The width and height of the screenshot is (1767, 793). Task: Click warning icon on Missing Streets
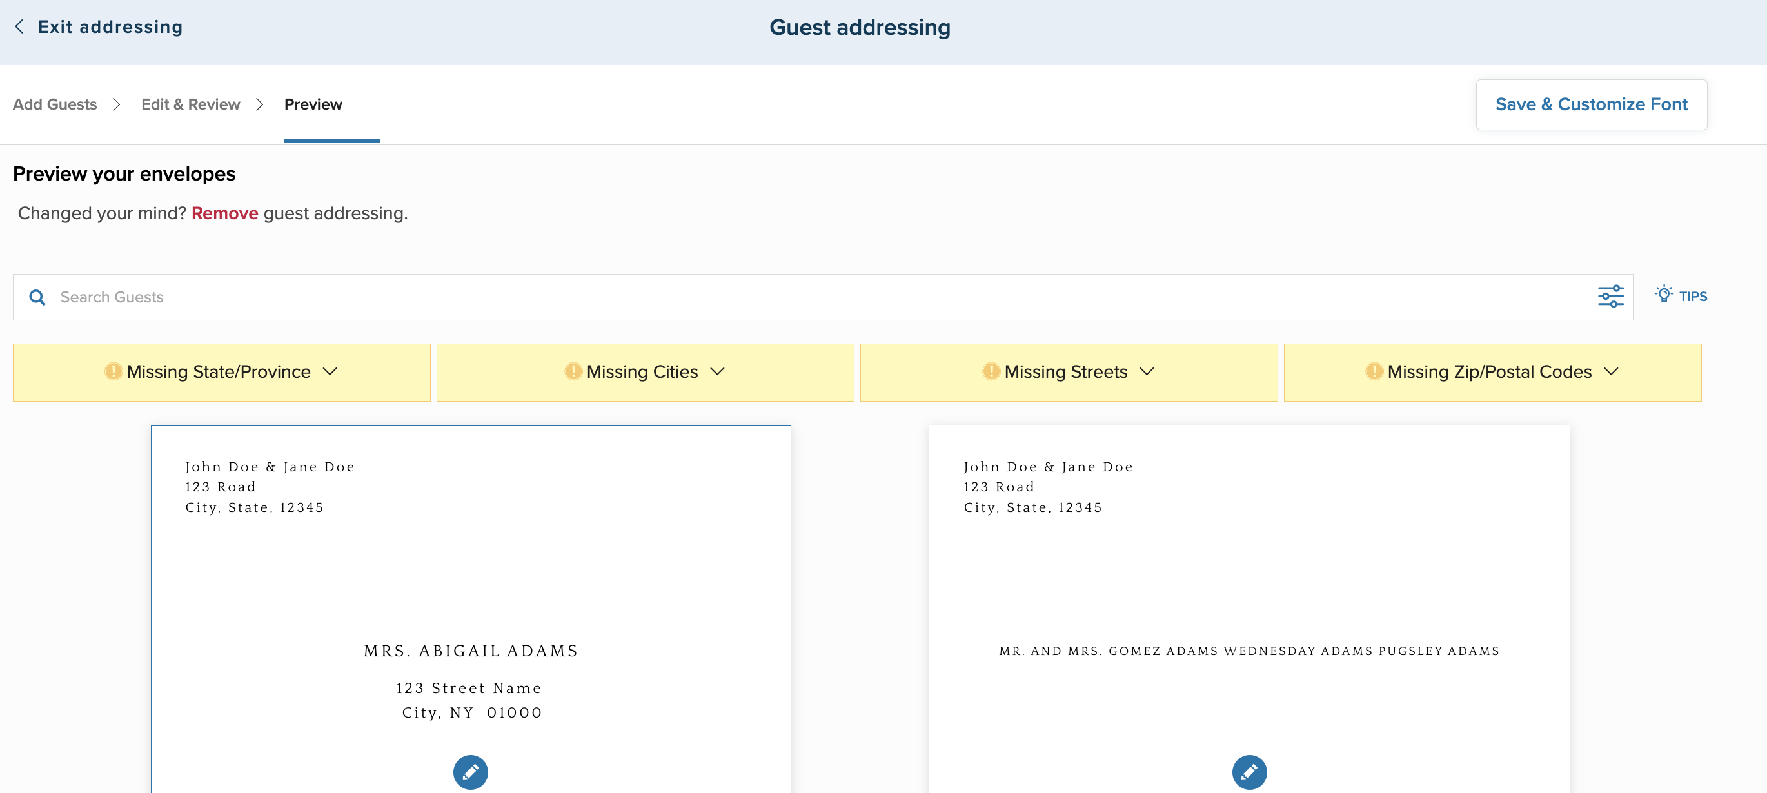click(991, 372)
